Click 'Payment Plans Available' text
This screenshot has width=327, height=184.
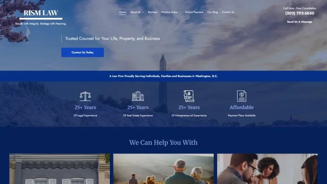(241, 115)
